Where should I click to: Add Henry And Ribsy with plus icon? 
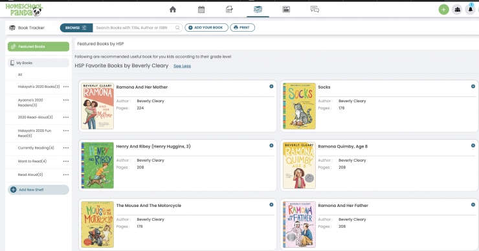(271, 146)
